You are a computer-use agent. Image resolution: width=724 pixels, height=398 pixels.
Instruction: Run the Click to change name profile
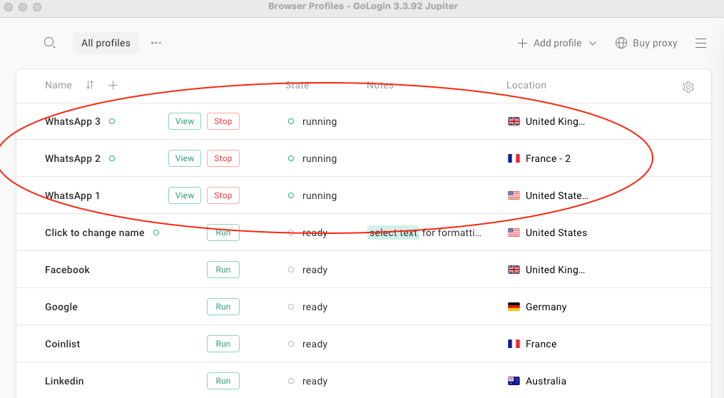223,233
